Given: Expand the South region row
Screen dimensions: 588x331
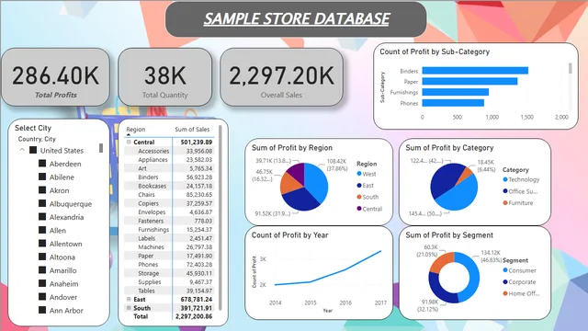Looking at the screenshot, I should click(x=129, y=308).
